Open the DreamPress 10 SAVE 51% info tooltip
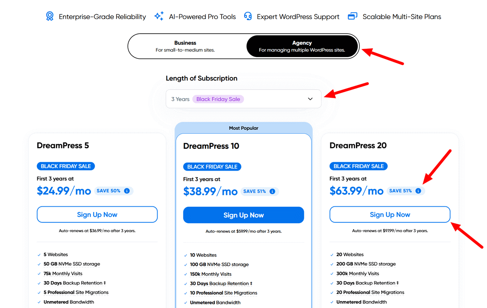487x308 pixels. [272, 191]
